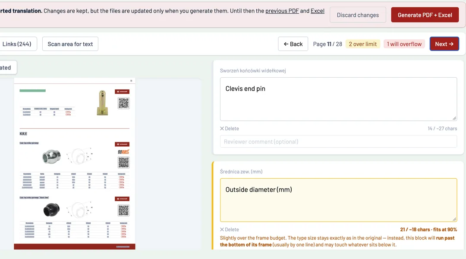Go to the Next page
The image size is (466, 259).
[444, 44]
